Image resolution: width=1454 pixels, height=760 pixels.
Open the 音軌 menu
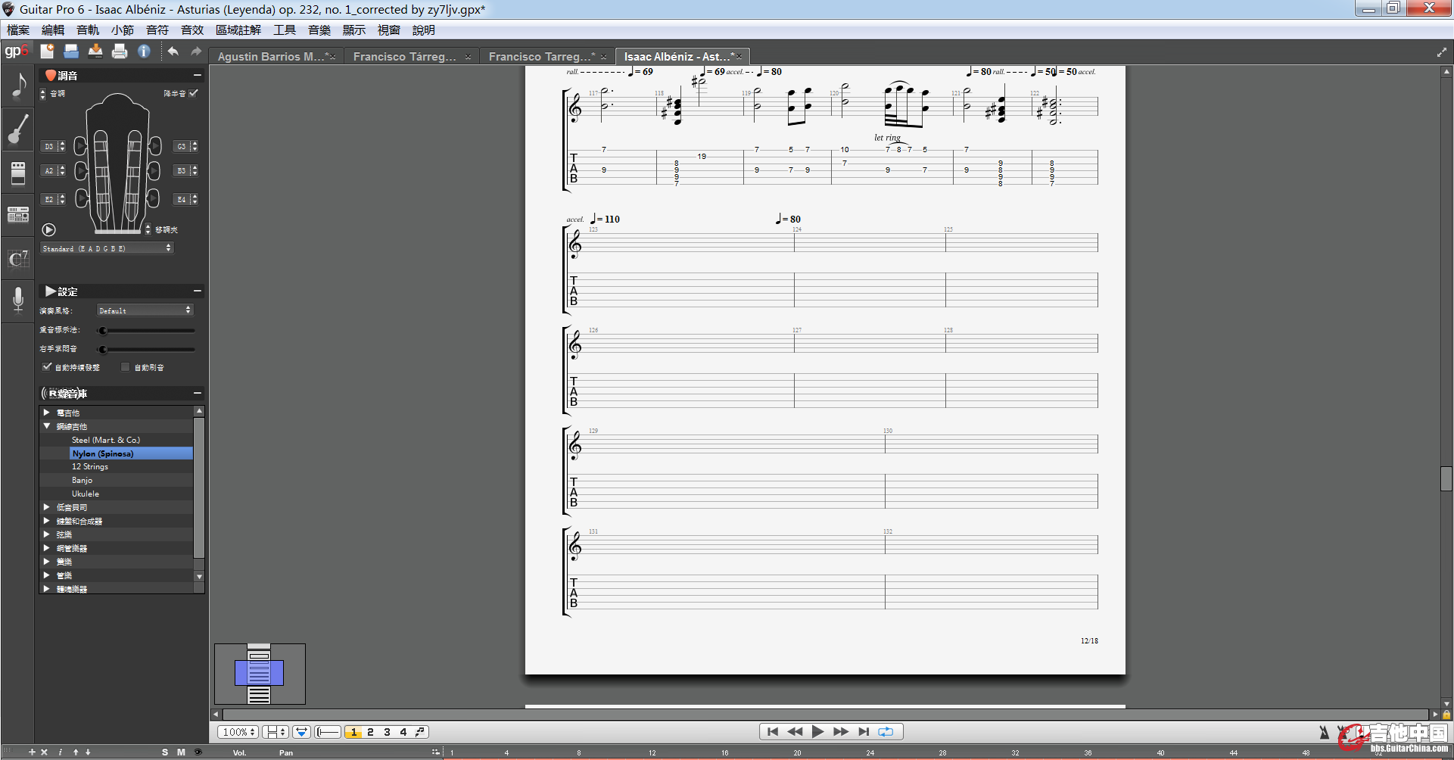click(88, 30)
